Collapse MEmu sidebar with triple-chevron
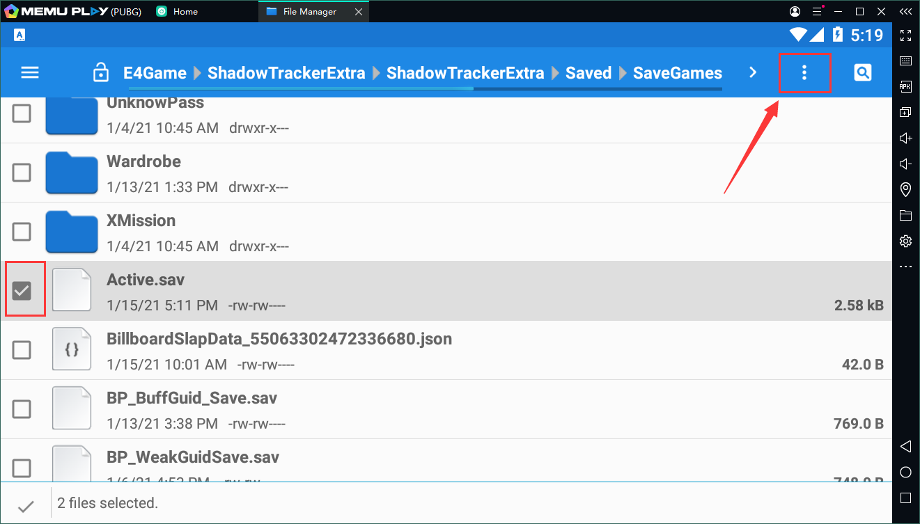Image resolution: width=920 pixels, height=524 pixels. click(905, 12)
